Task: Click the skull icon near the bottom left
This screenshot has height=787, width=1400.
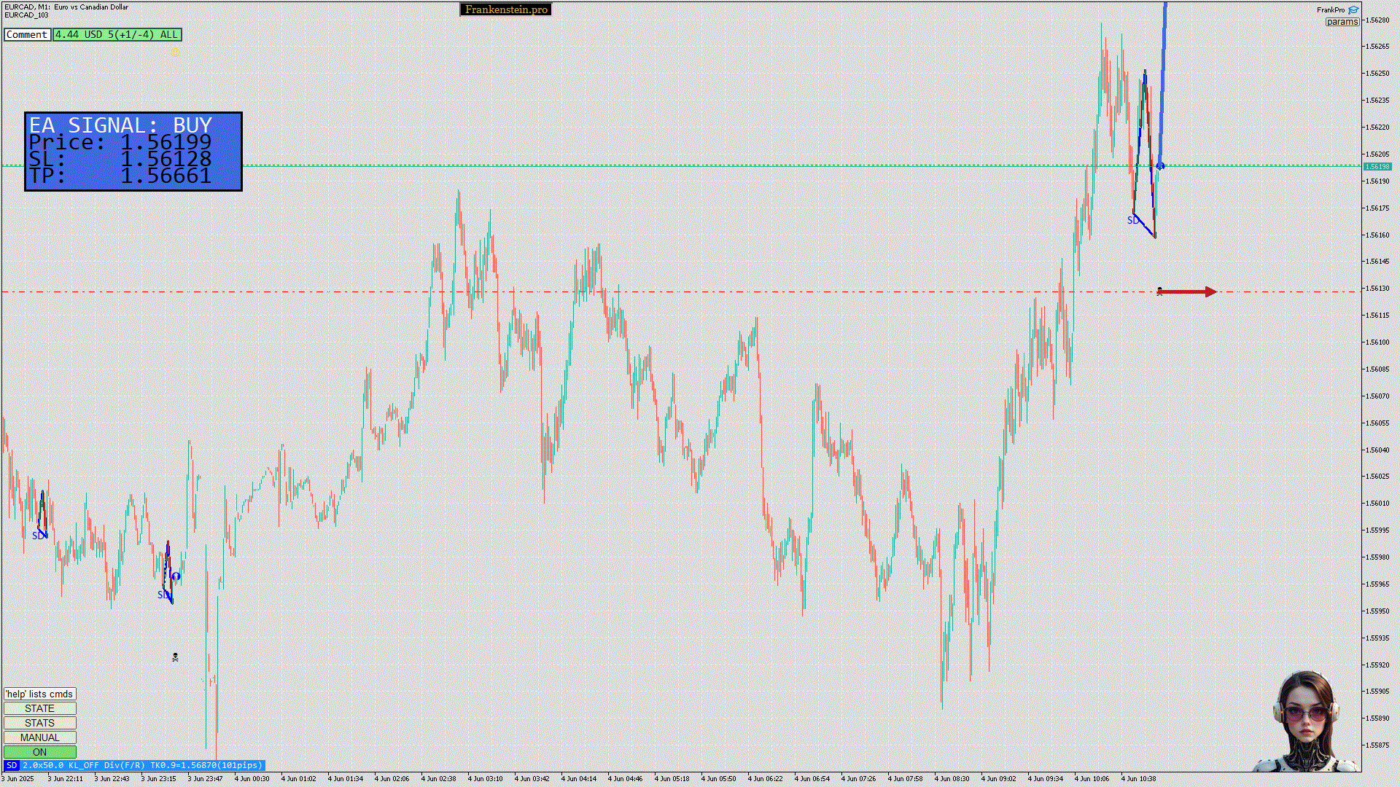Action: 175,657
